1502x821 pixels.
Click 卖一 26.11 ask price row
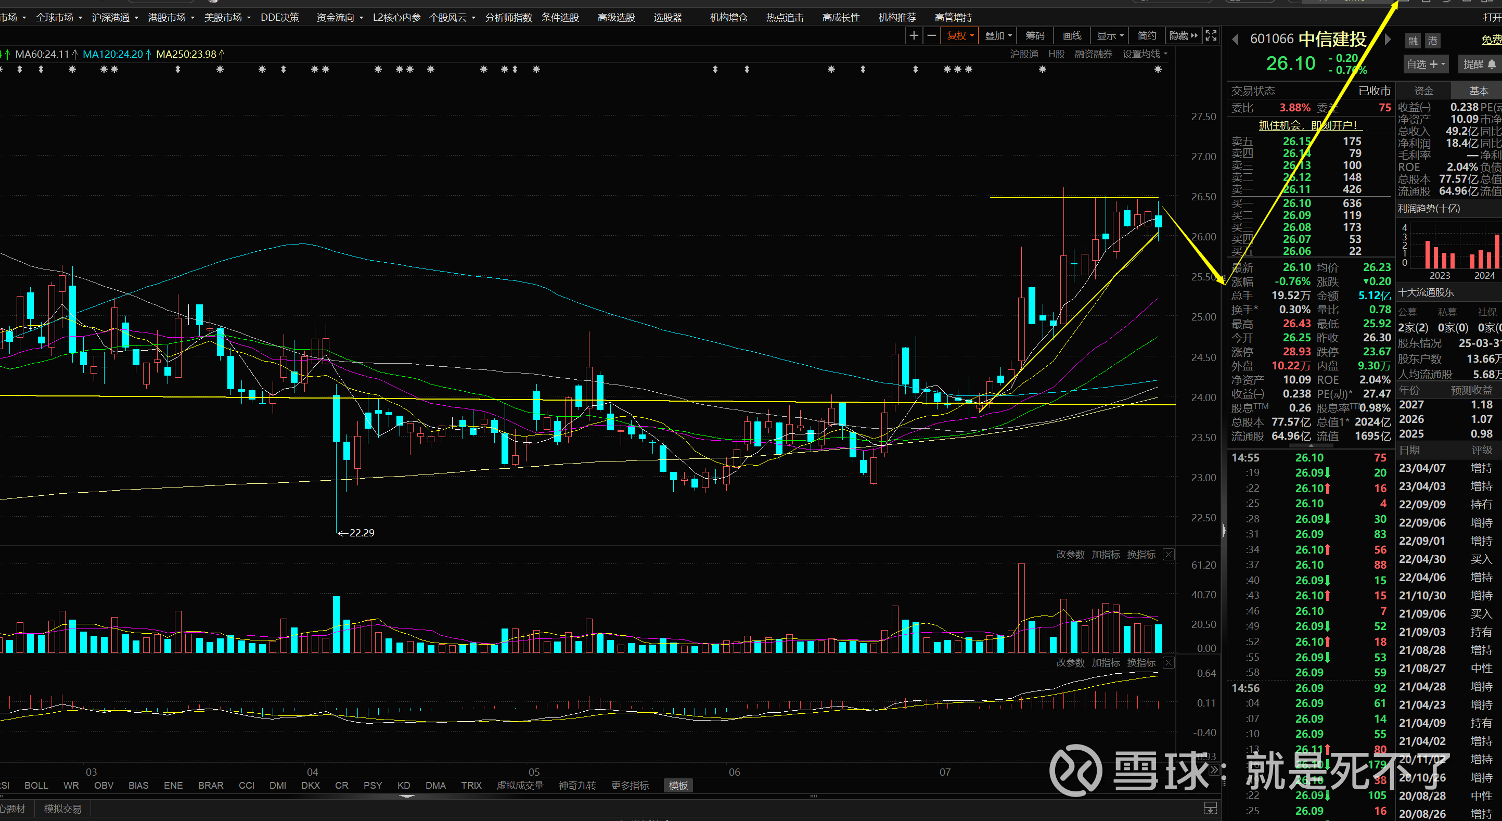point(1310,189)
